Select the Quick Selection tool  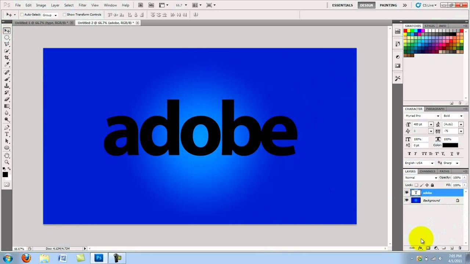pos(7,51)
